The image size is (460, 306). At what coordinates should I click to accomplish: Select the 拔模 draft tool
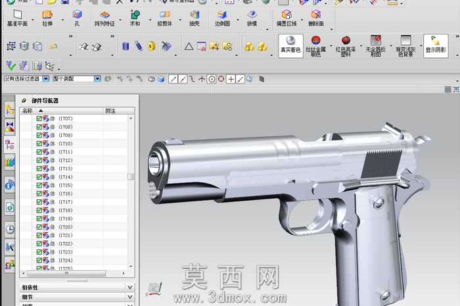pos(252,18)
